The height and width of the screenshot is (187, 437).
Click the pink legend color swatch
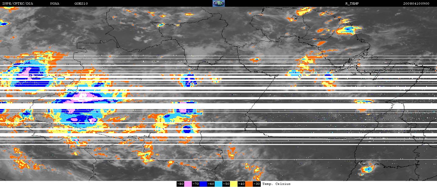[x=188, y=184]
